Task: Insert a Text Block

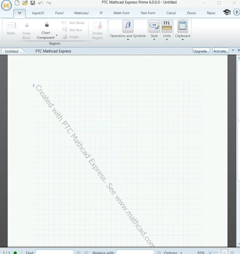Action: (73, 23)
